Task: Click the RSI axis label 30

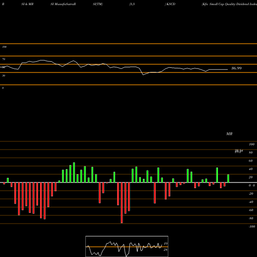Action: 4,76
